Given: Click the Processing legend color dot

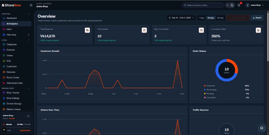Looking at the screenshot, I should pos(205,90).
